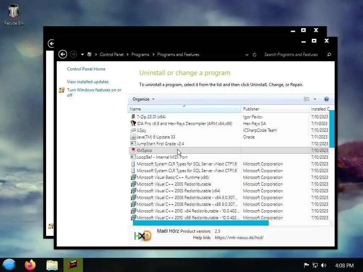
Task: Refresh the Programs and Features list
Action: tap(255, 55)
